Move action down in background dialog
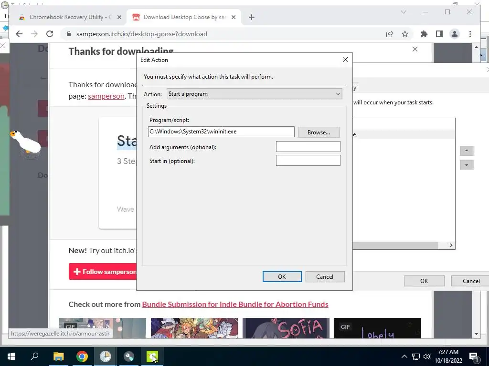 [467, 165]
